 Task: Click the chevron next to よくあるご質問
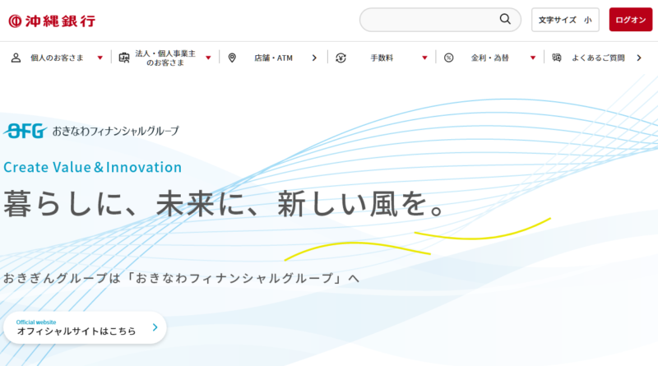coord(639,58)
